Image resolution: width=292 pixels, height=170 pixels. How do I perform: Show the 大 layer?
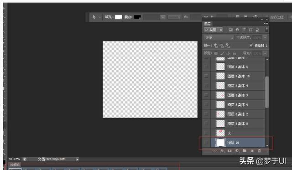tap(206, 133)
